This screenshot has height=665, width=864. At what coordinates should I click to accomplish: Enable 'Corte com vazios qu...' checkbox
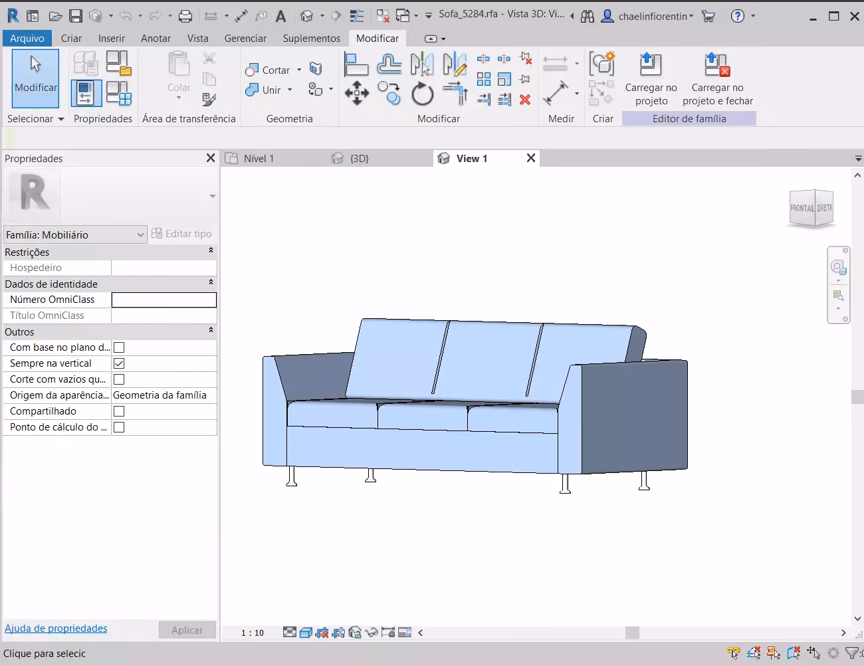(119, 379)
